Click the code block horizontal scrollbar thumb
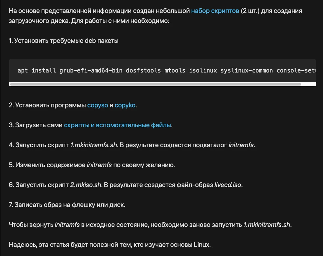 (x=155, y=84)
